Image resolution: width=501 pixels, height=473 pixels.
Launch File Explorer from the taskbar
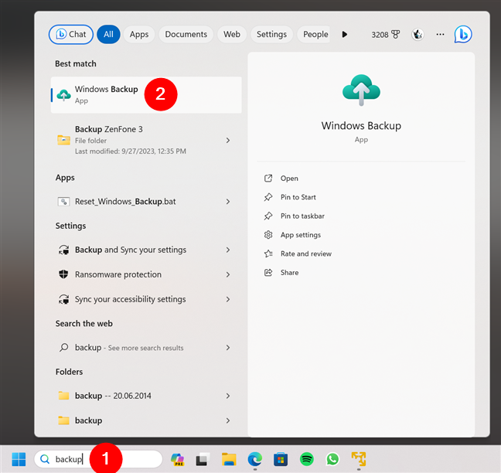(x=229, y=459)
